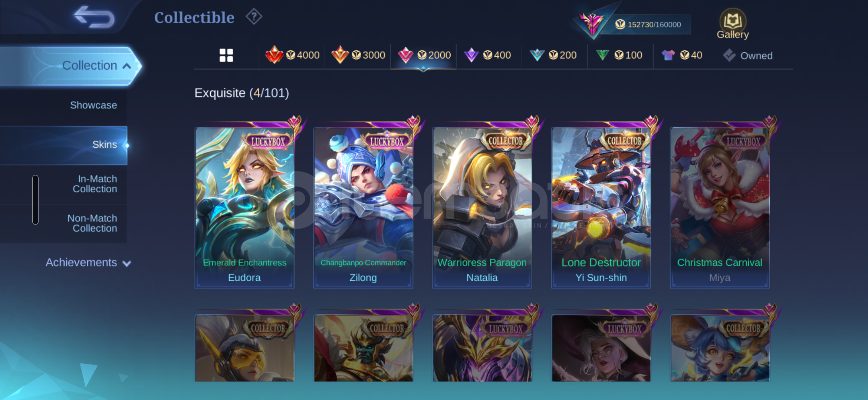Filter by the red 4000 gem tier
Image resolution: width=868 pixels, height=400 pixels.
[x=292, y=55]
